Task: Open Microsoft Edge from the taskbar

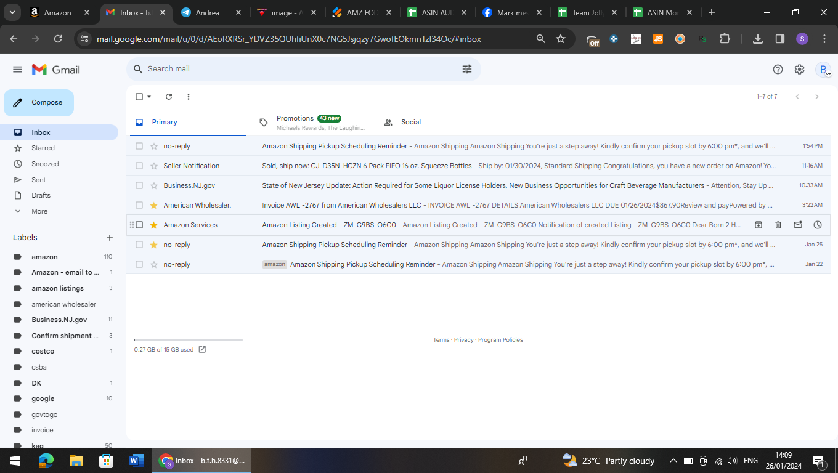Action: tap(46, 461)
